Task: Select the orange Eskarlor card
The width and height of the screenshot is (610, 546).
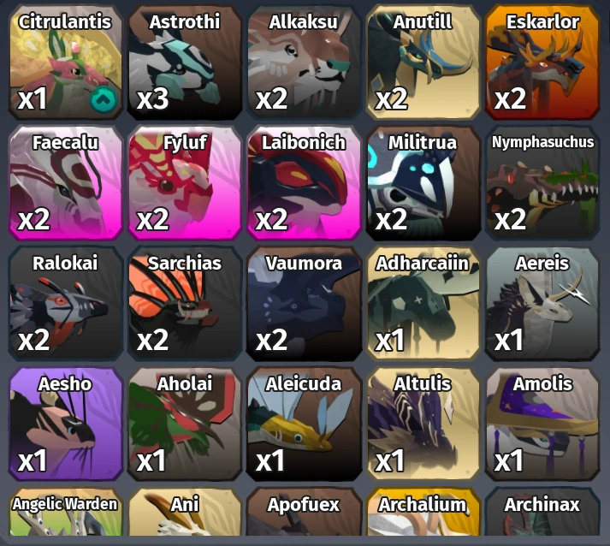Action: point(542,62)
